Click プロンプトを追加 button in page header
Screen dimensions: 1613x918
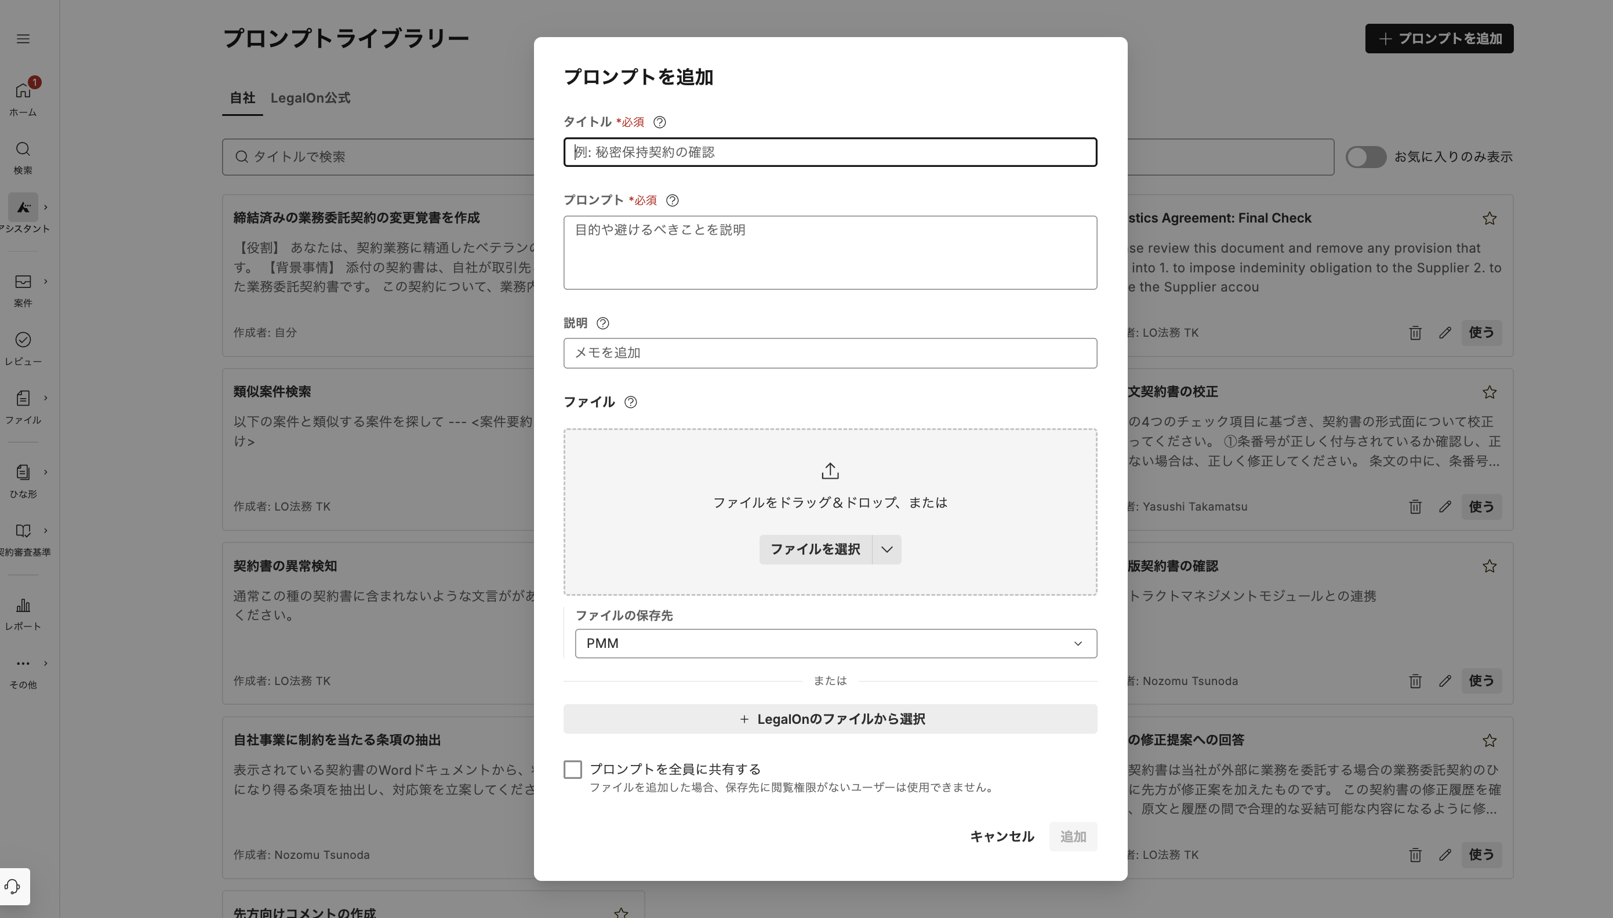pyautogui.click(x=1439, y=38)
